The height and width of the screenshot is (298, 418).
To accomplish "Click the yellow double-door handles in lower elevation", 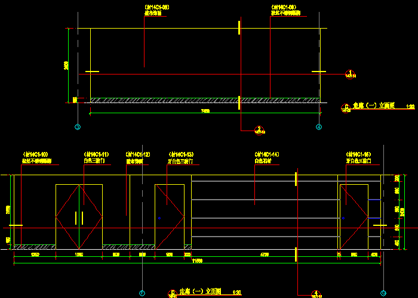I will pyautogui.click(x=79, y=218).
